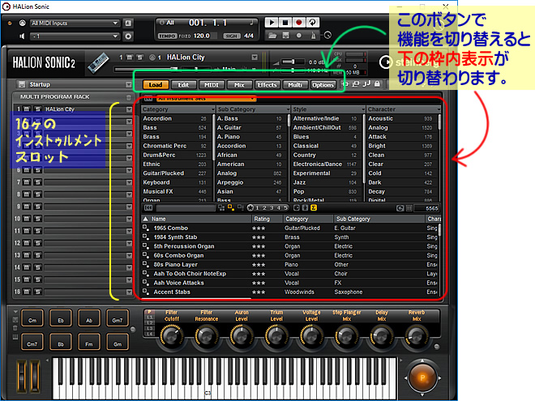Click the star rating filter icon
Viewport: 535px width, 401px height.
click(x=250, y=207)
